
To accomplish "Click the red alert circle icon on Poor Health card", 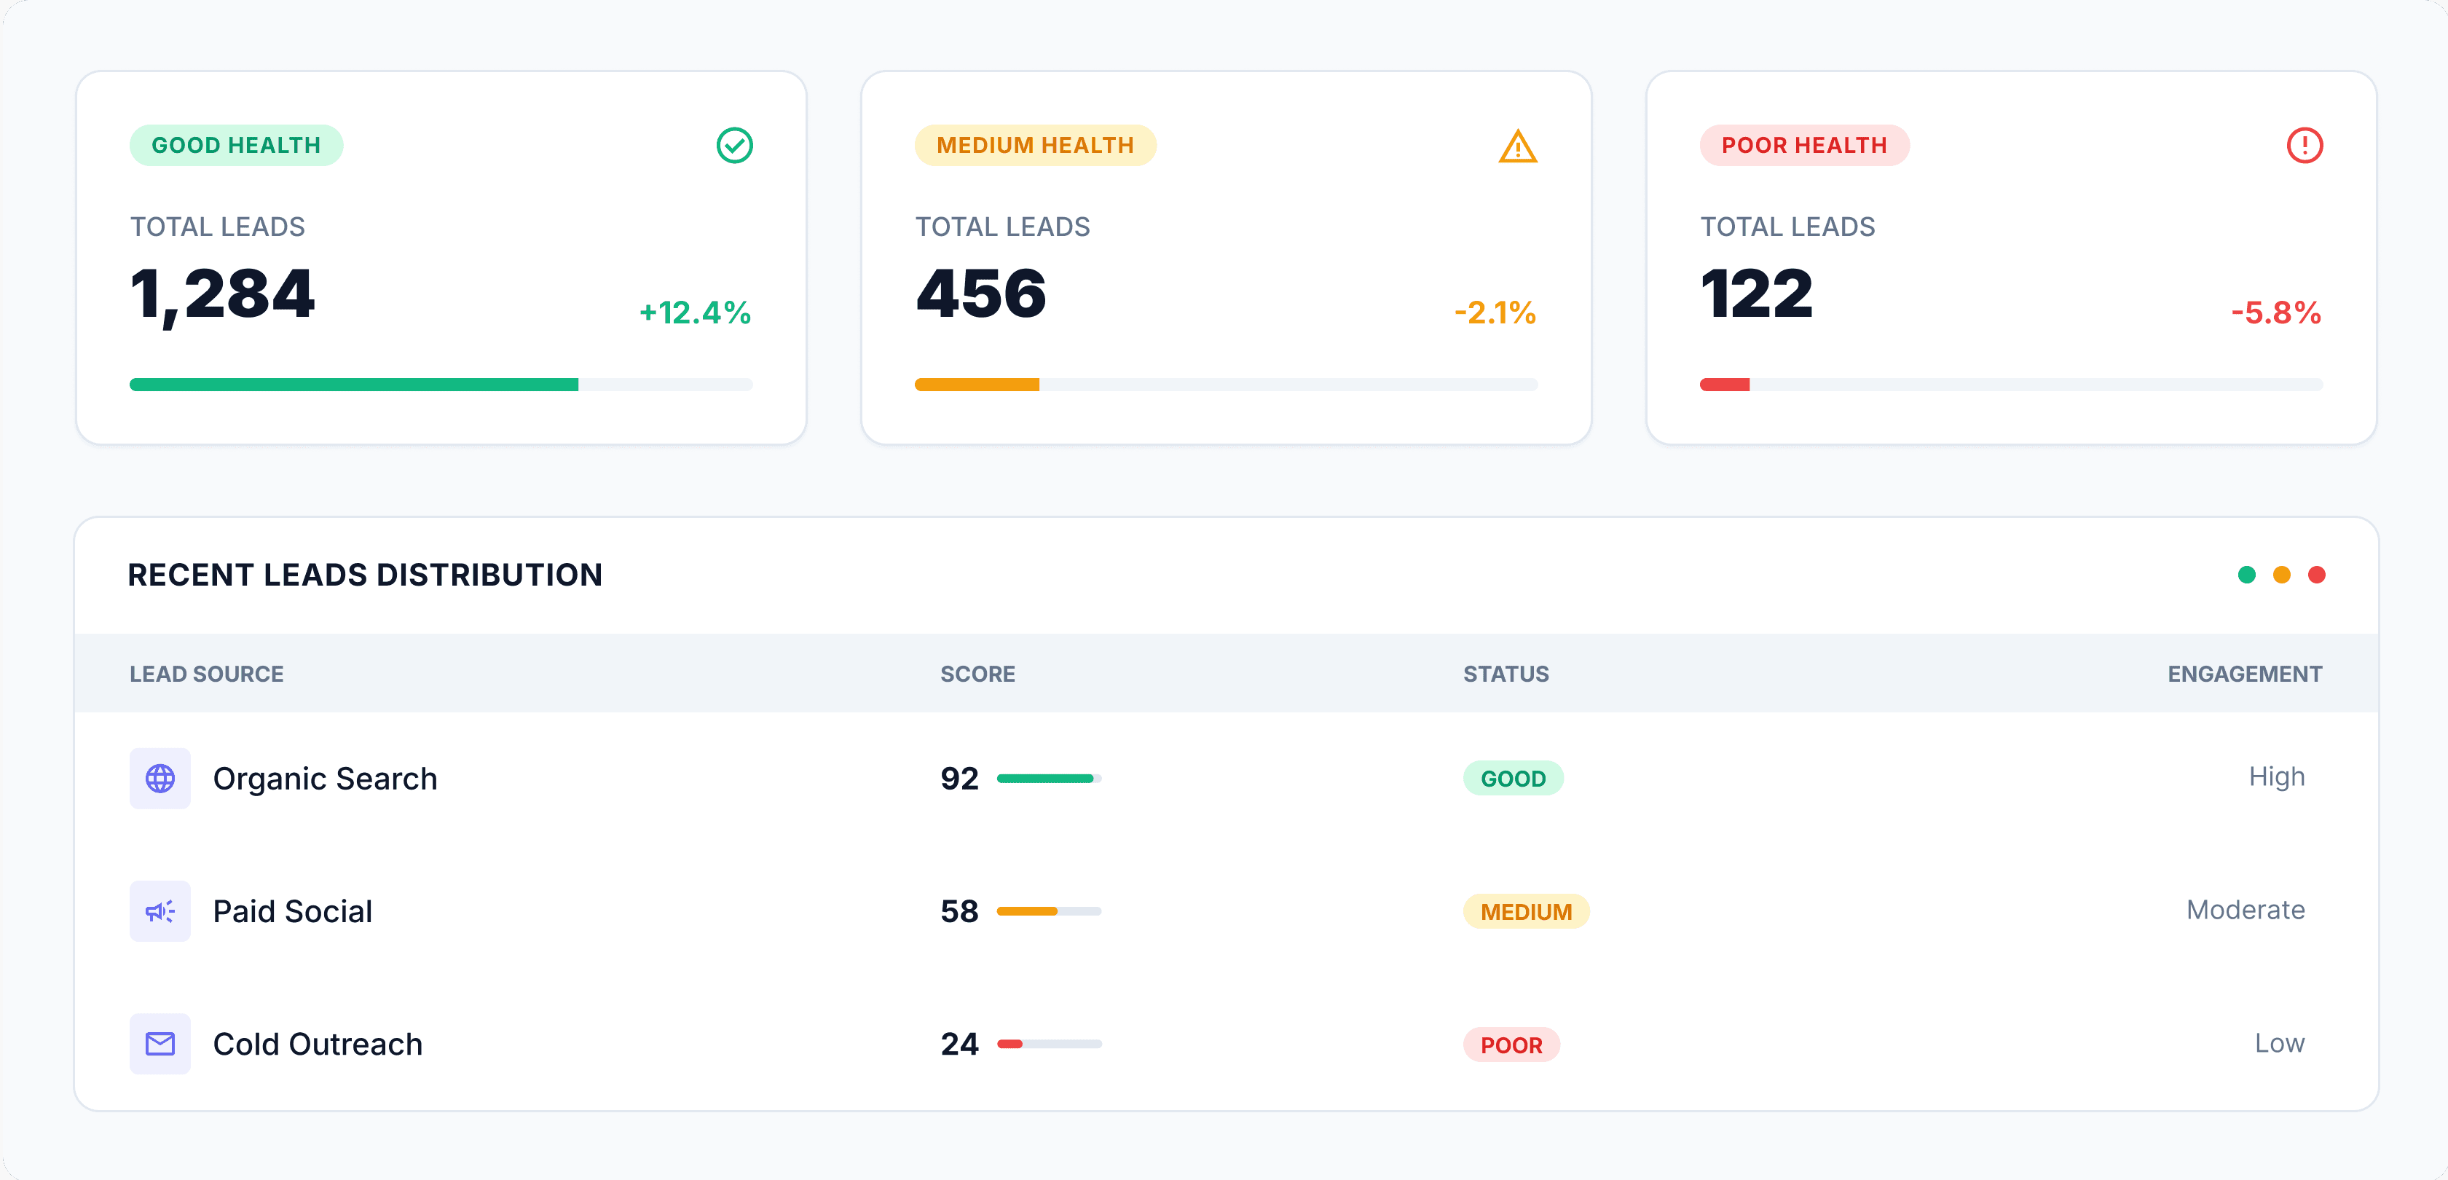I will tap(2304, 146).
